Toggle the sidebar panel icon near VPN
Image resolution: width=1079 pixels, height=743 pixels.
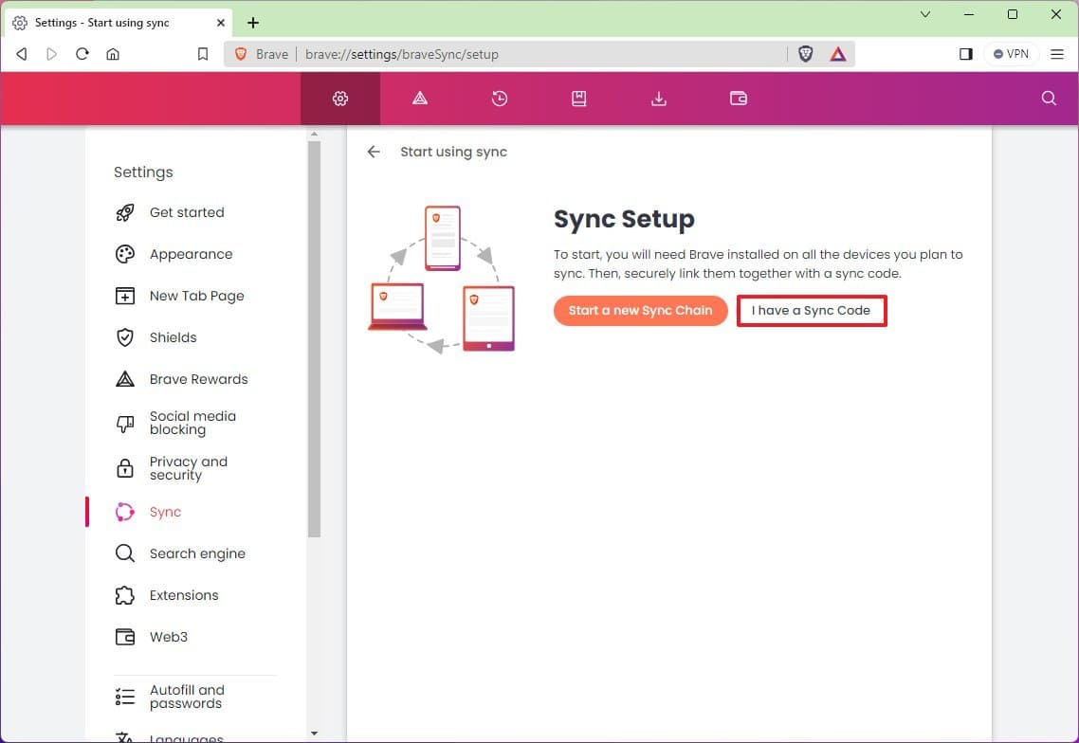click(965, 54)
